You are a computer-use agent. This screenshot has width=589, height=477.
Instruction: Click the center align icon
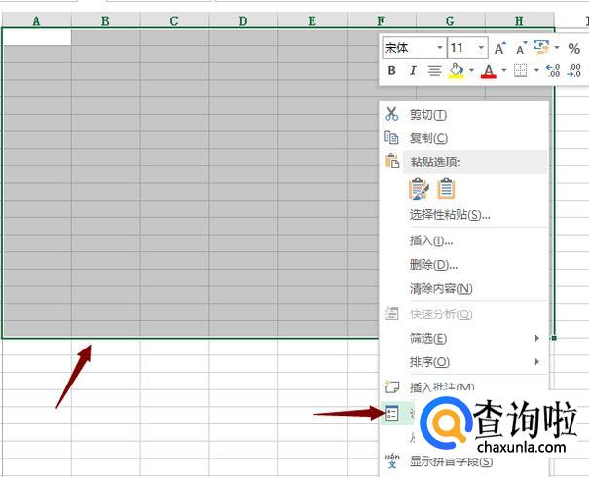click(434, 71)
